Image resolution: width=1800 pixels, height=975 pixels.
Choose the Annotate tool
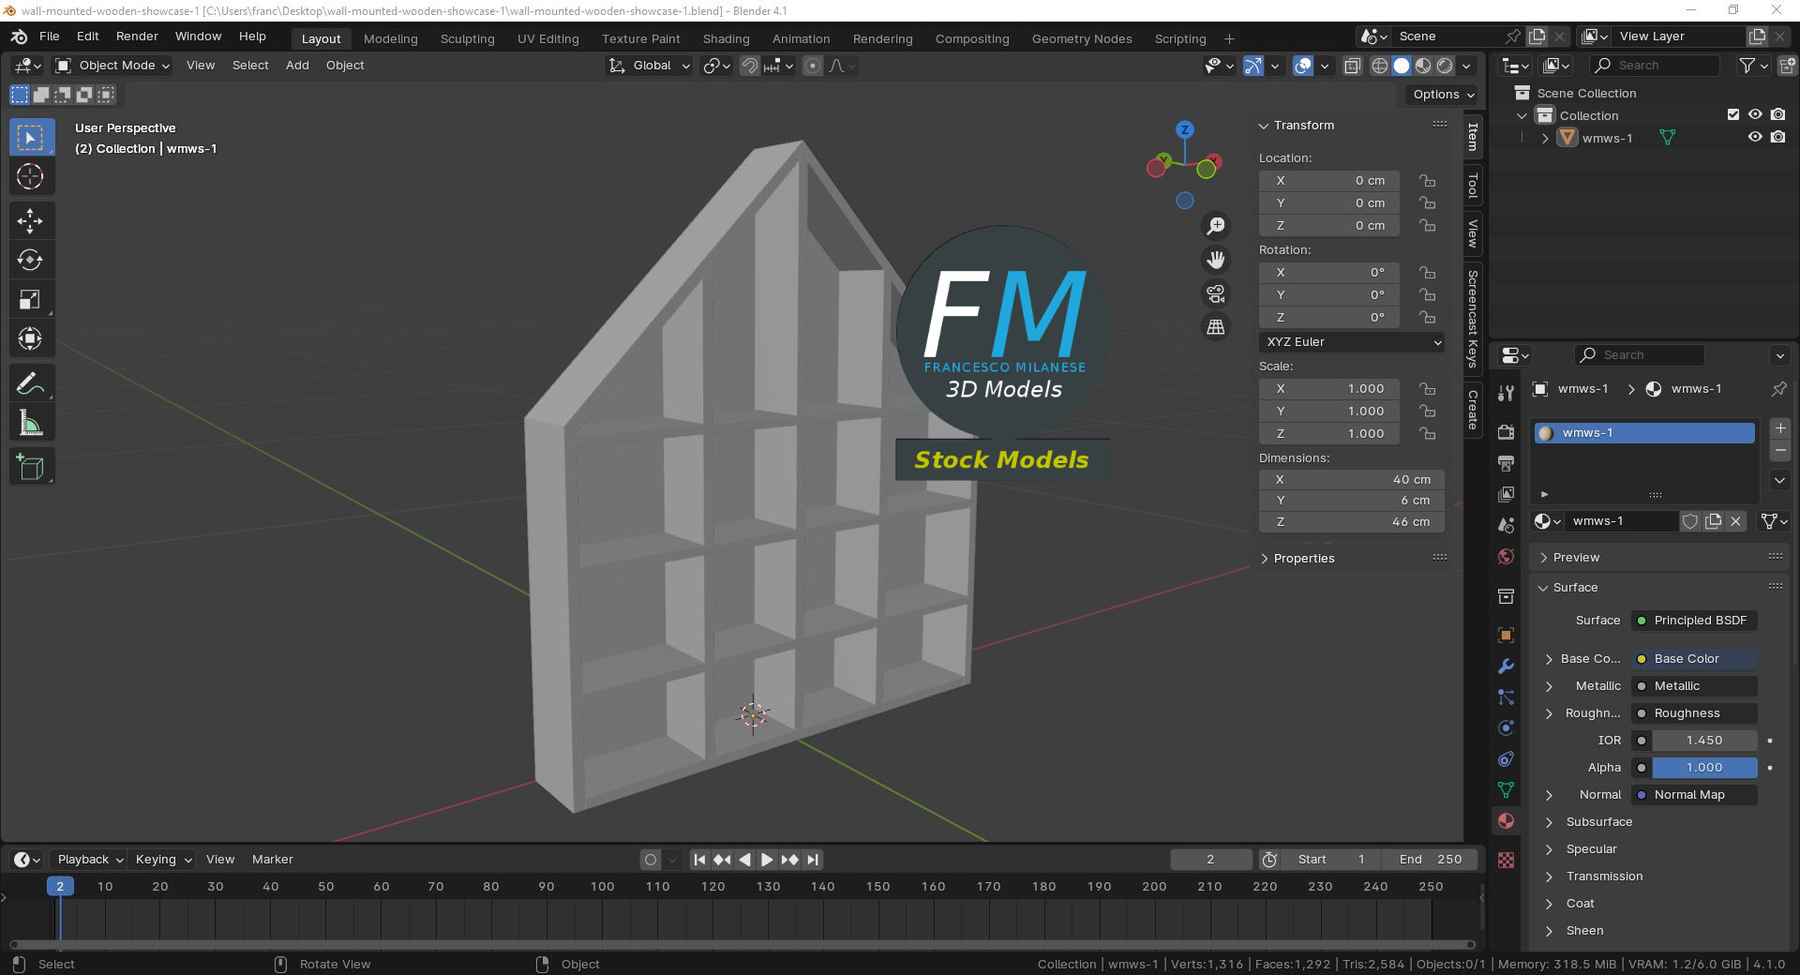tap(31, 383)
